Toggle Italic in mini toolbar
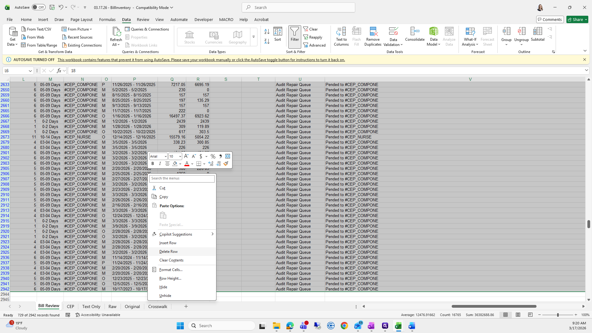Viewport: 592px width, 333px height. [160, 164]
